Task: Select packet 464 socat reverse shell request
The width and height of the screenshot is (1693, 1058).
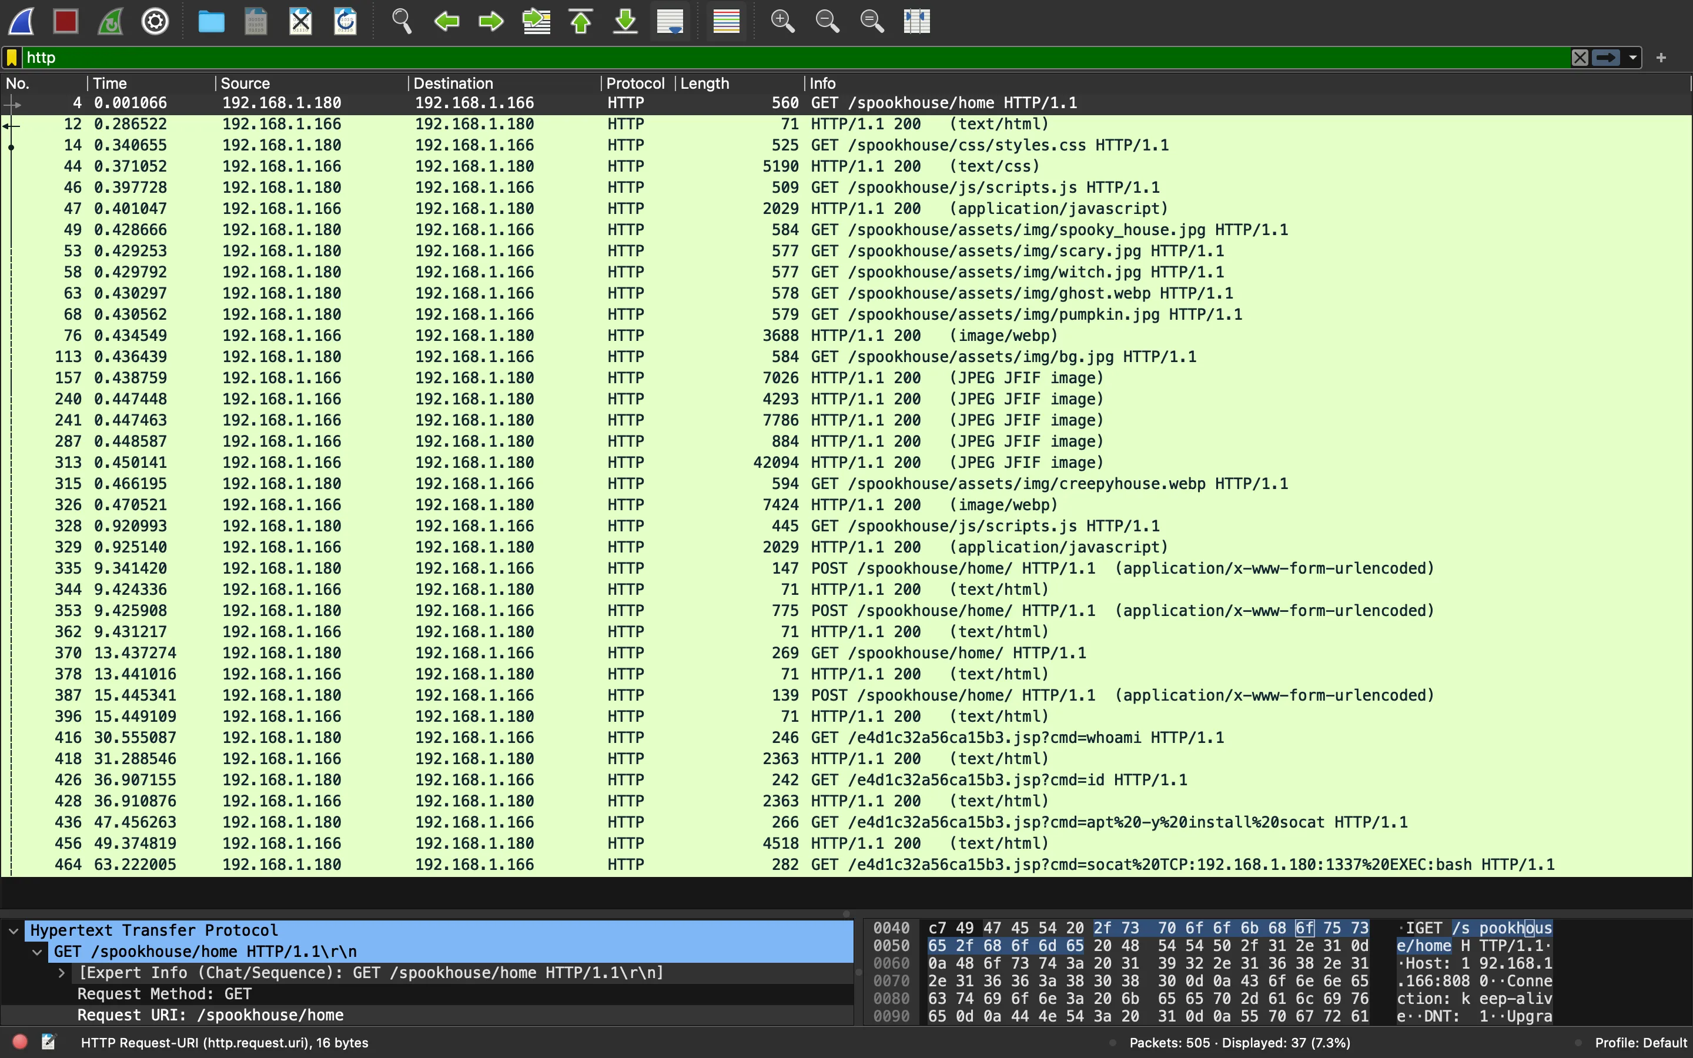Action: [846, 865]
